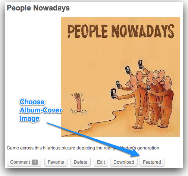Edit the photo details
This screenshot has height=176, width=188.
click(101, 162)
